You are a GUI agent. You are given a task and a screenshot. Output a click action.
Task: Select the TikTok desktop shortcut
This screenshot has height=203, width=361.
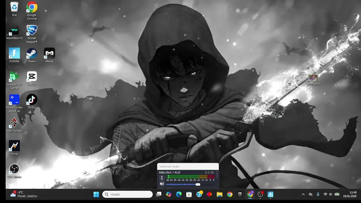(32, 101)
